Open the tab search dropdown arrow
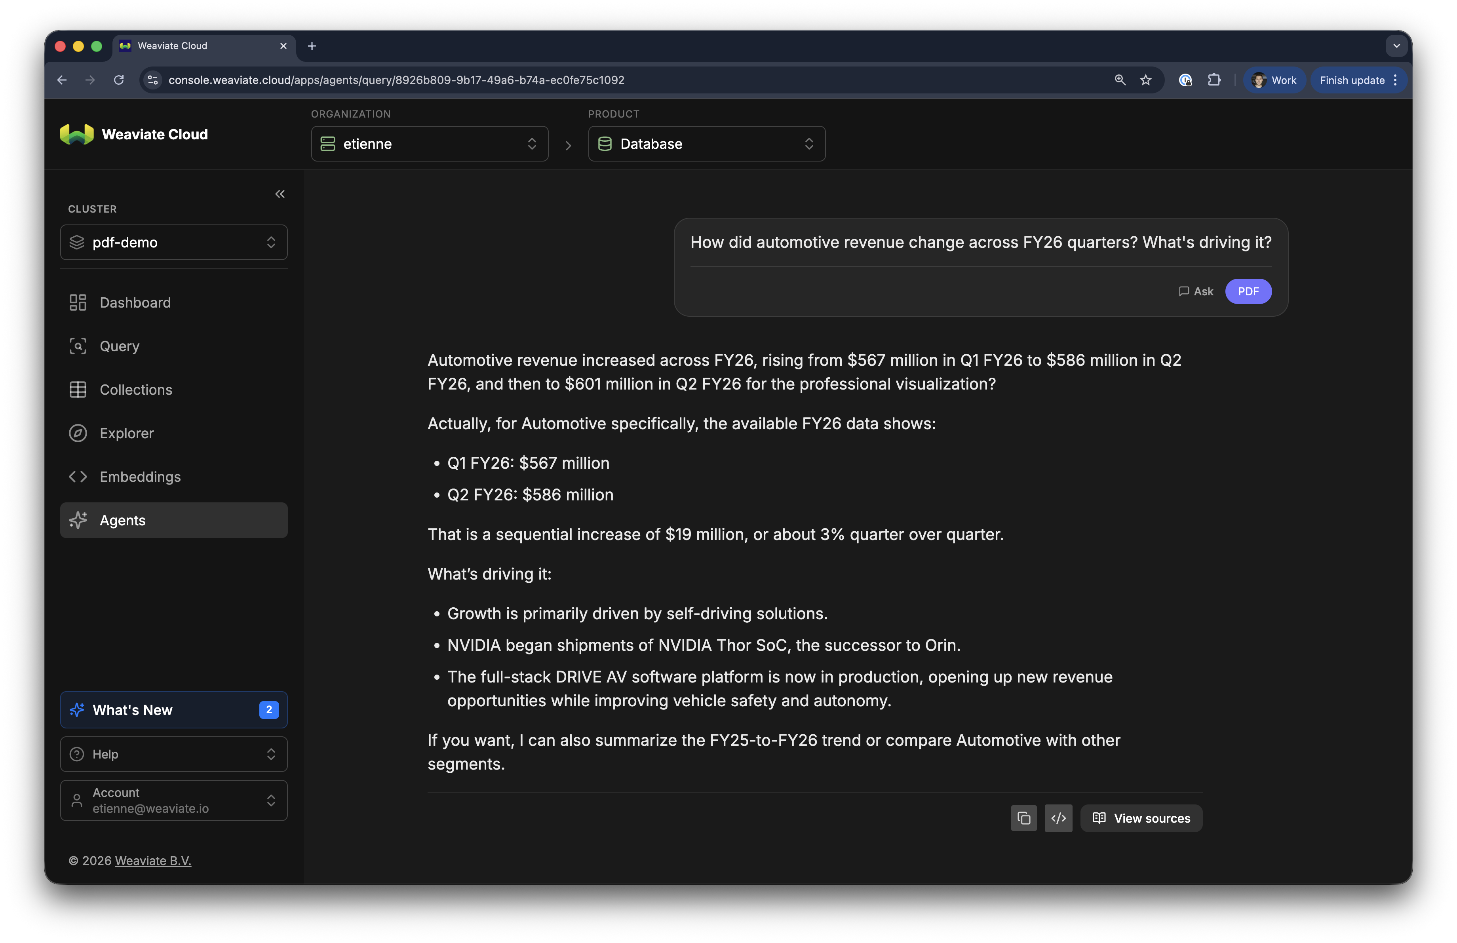This screenshot has width=1457, height=943. pyautogui.click(x=1396, y=46)
